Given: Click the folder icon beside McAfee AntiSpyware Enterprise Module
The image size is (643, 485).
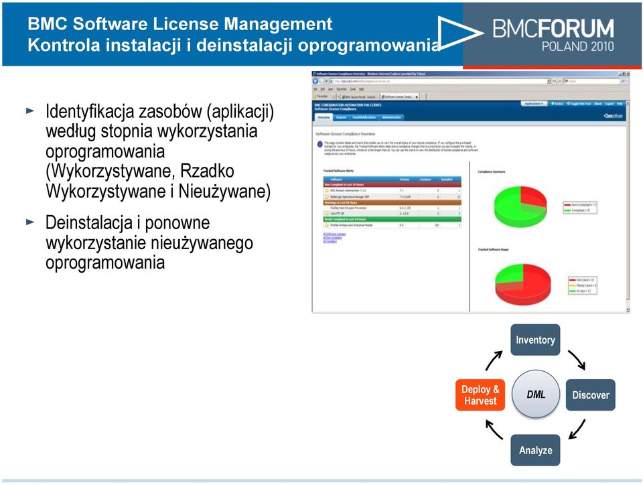Looking at the screenshot, I should (327, 225).
